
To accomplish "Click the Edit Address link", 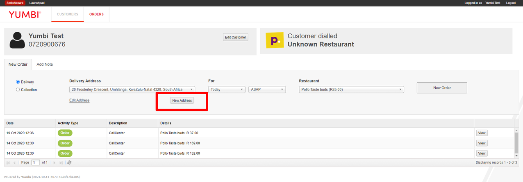I will [80, 100].
